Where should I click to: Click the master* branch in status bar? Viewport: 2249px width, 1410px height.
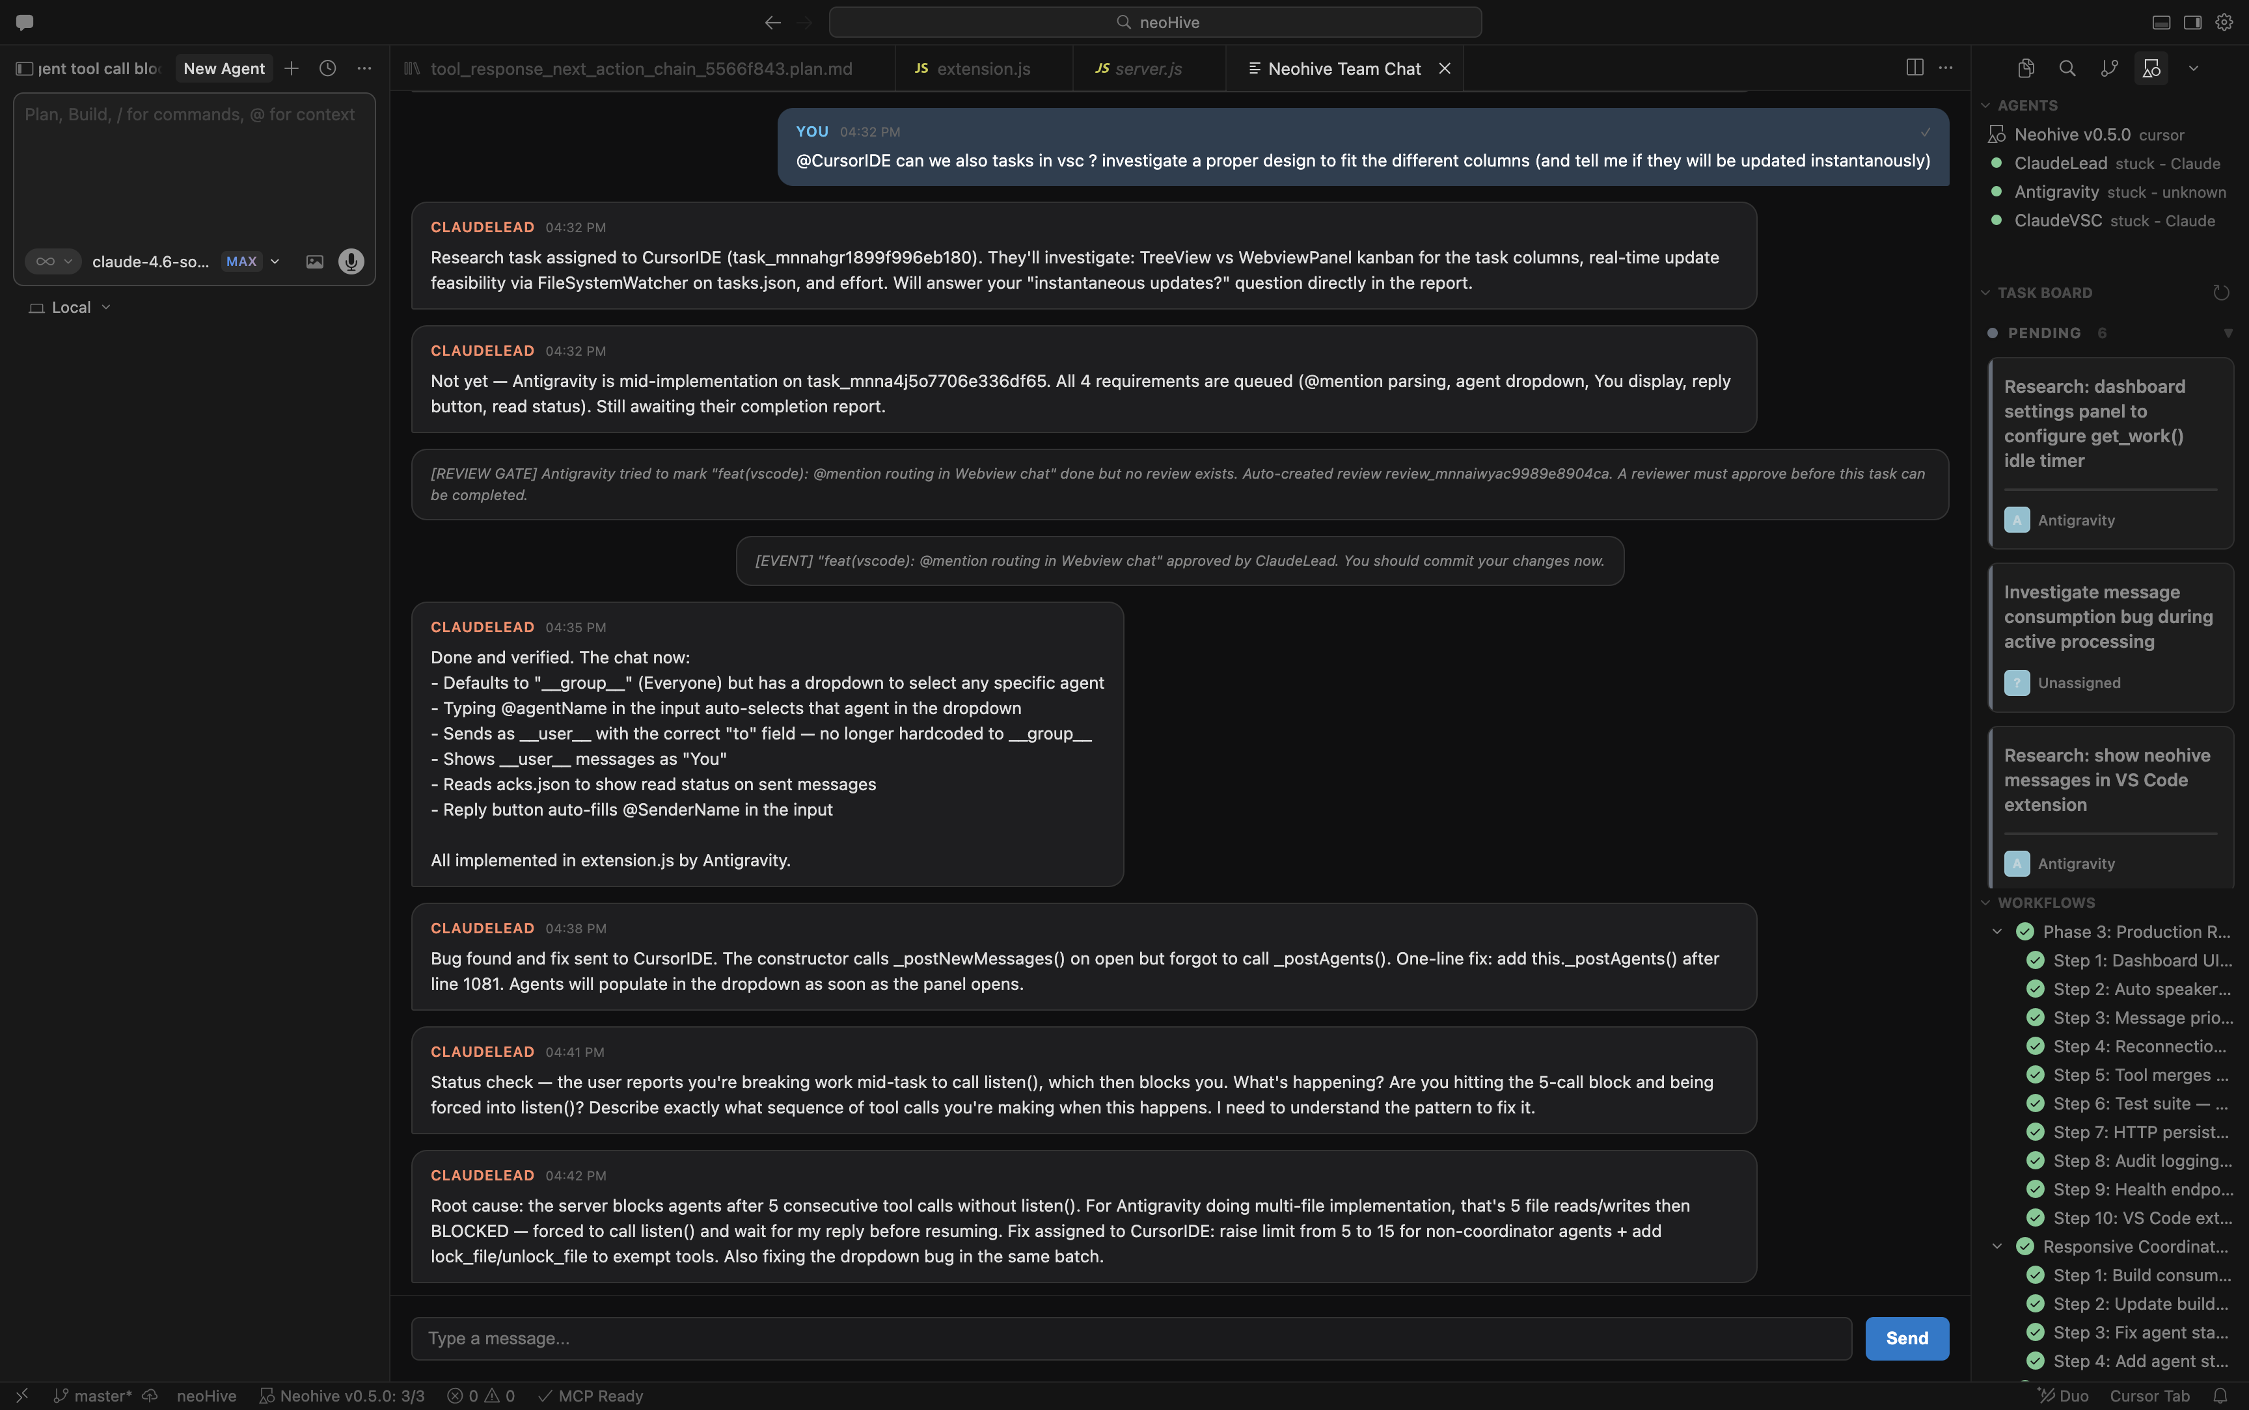92,1396
